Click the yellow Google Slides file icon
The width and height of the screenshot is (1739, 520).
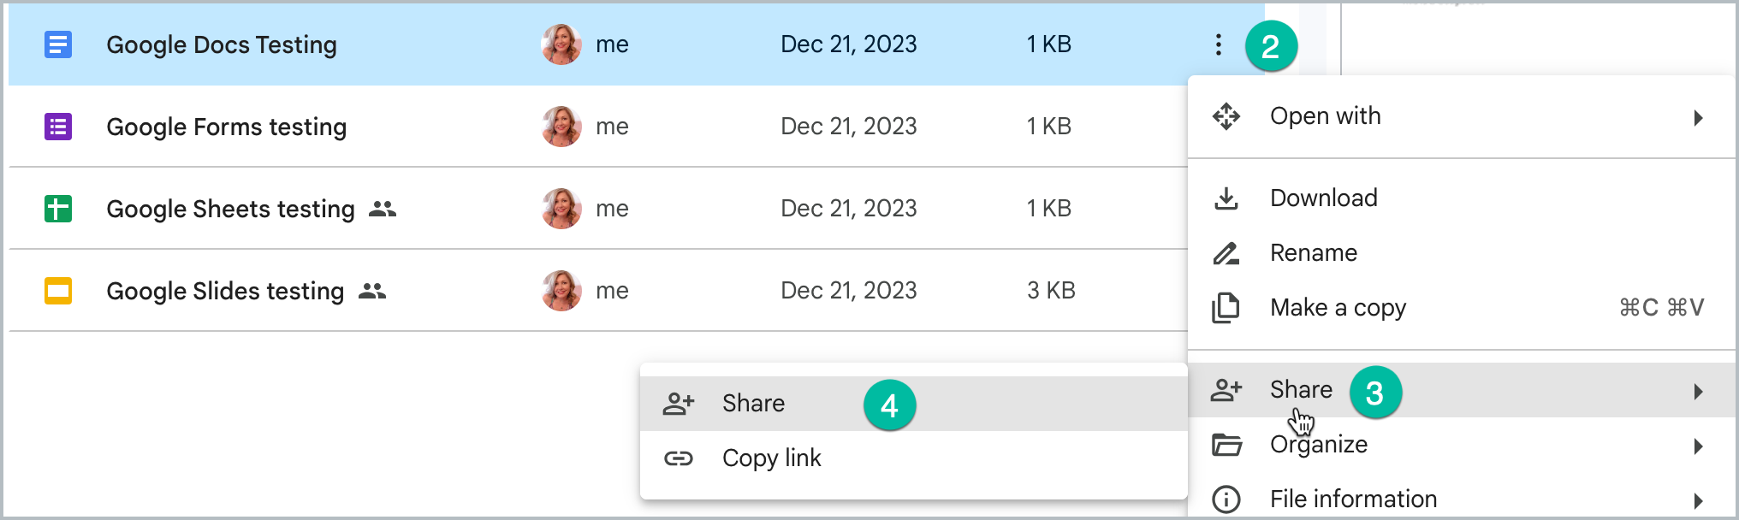click(x=58, y=291)
